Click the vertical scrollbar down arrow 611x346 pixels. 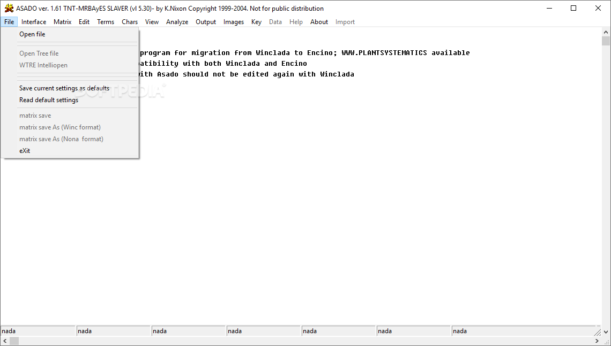tap(606, 332)
